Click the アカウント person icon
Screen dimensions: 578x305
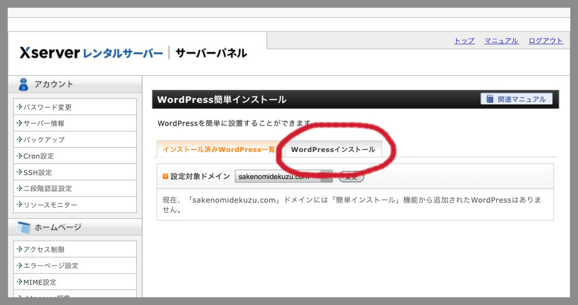coord(24,84)
